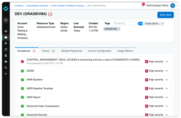Click green check icon for Advanced Security
The height and width of the screenshot is (118, 181).
point(22,115)
